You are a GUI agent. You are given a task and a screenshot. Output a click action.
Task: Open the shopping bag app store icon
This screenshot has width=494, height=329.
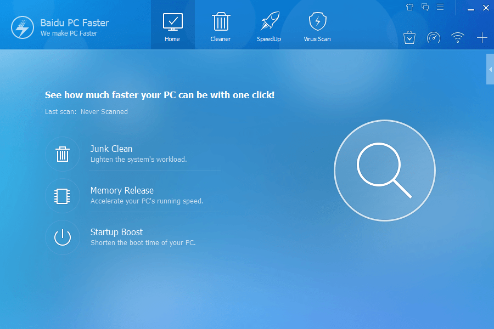(x=409, y=38)
